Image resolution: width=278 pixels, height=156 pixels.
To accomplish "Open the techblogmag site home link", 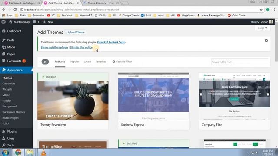I will pos(19,22).
